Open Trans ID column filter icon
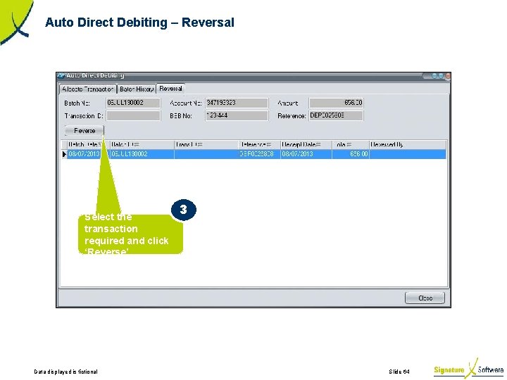 click(x=199, y=145)
